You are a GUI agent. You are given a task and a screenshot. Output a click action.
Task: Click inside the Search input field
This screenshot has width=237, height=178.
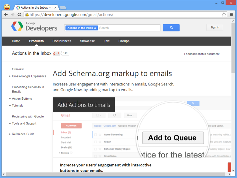129,28
